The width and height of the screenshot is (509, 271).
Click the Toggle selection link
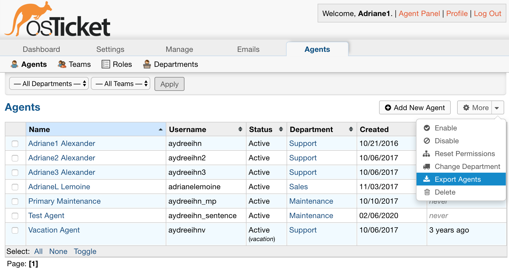pyautogui.click(x=85, y=251)
